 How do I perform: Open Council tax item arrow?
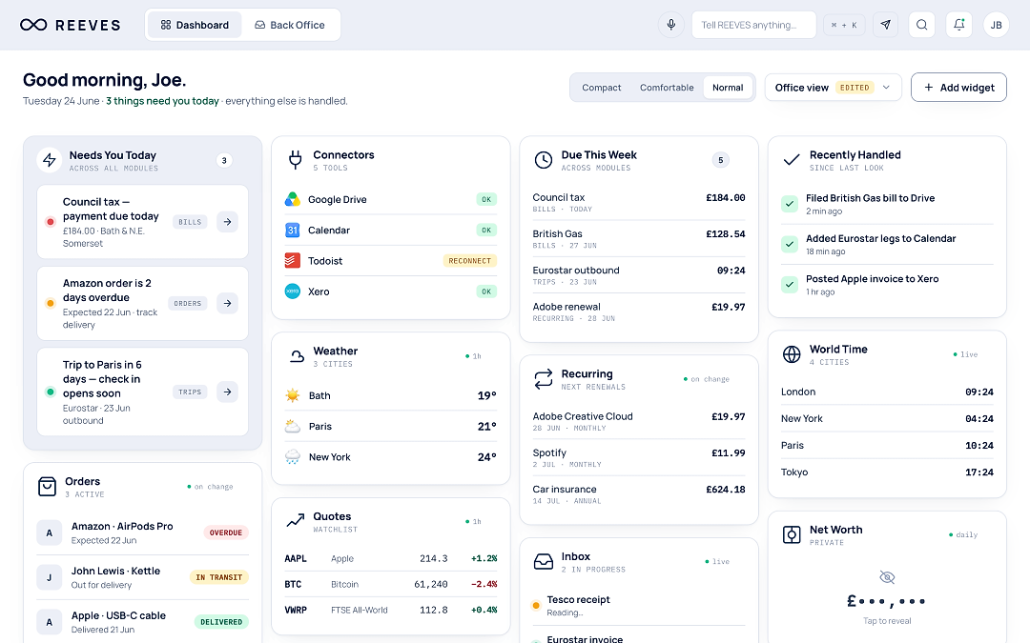227,222
